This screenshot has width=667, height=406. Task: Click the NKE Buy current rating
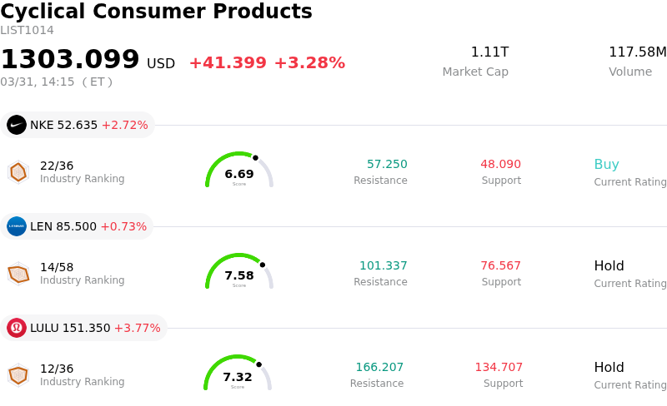click(606, 164)
